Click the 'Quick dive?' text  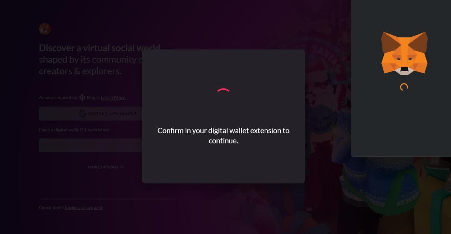pos(51,207)
